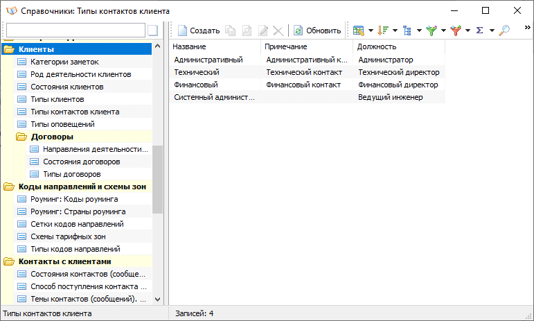Open the dropdown arrow next to the sorting icon
Screen dimensions: 534x321
point(395,31)
